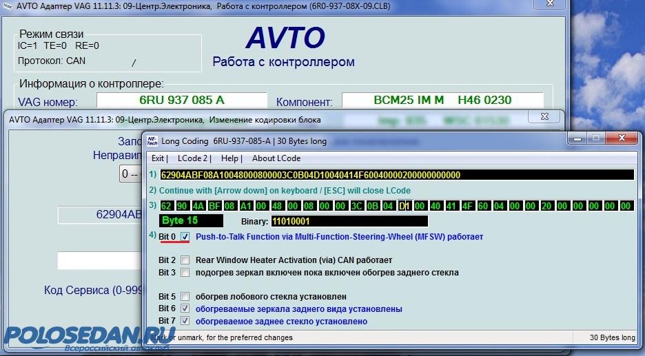Click the Binary value field 11010001

tap(349, 221)
